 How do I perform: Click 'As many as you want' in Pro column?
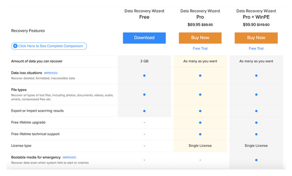tap(200, 61)
